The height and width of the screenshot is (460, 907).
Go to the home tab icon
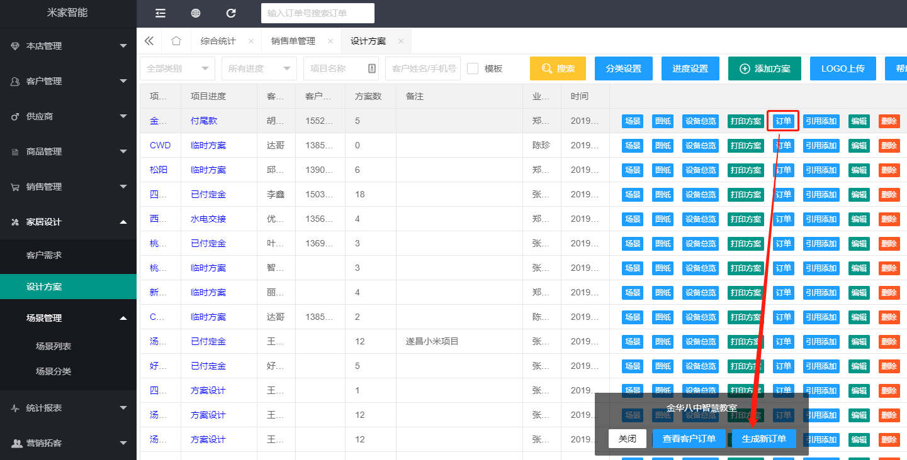coord(176,41)
